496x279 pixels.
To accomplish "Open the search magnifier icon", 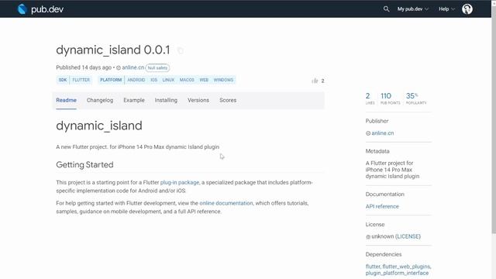I will [x=386, y=9].
